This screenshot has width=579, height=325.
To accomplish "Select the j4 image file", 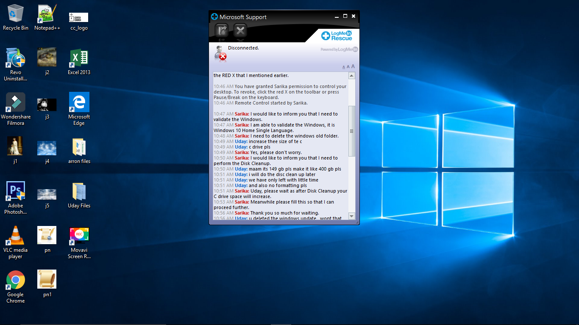I will 47,151.
